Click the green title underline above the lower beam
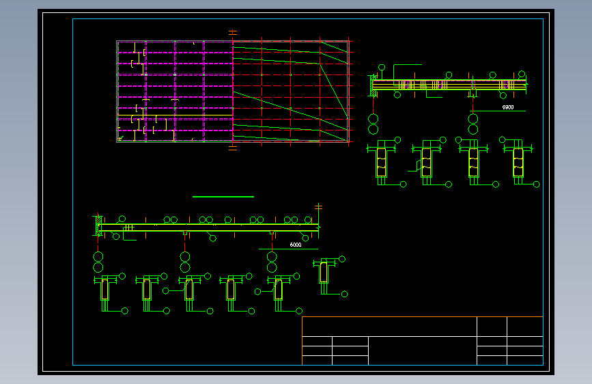This screenshot has width=592, height=384. click(223, 197)
